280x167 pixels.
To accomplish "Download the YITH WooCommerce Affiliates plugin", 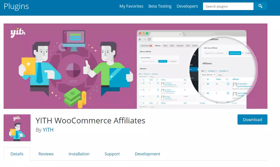I will coord(252,120).
